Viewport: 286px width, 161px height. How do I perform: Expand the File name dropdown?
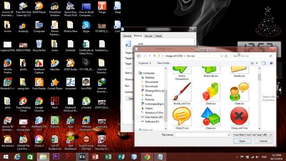(229, 135)
